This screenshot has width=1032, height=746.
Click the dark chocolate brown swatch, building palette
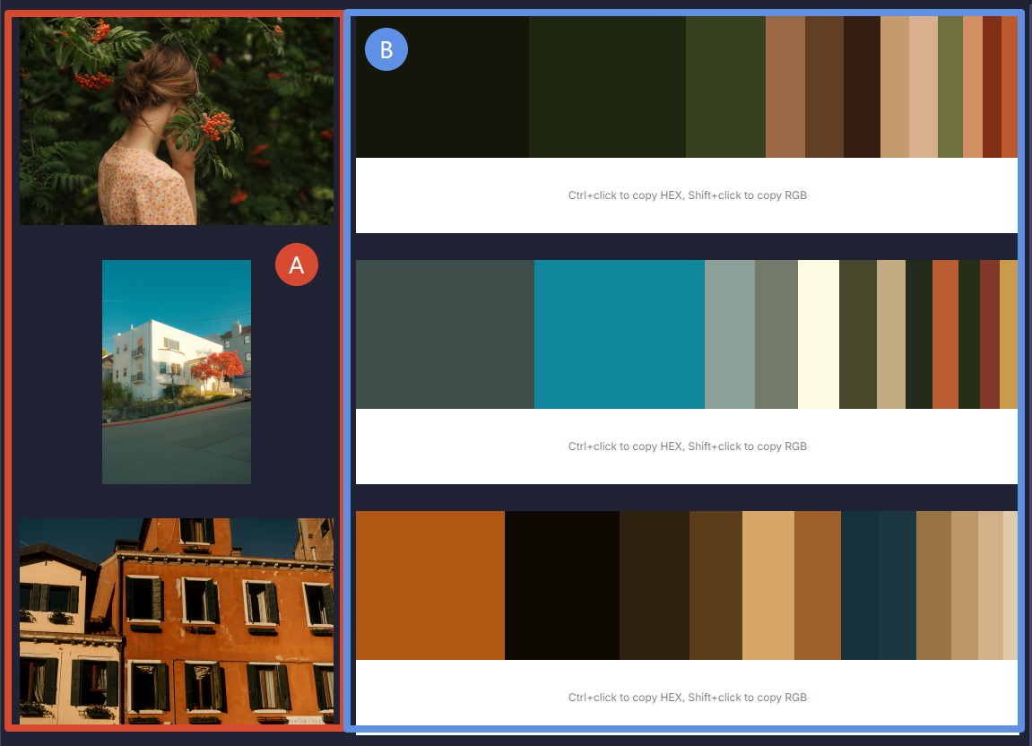click(x=655, y=586)
